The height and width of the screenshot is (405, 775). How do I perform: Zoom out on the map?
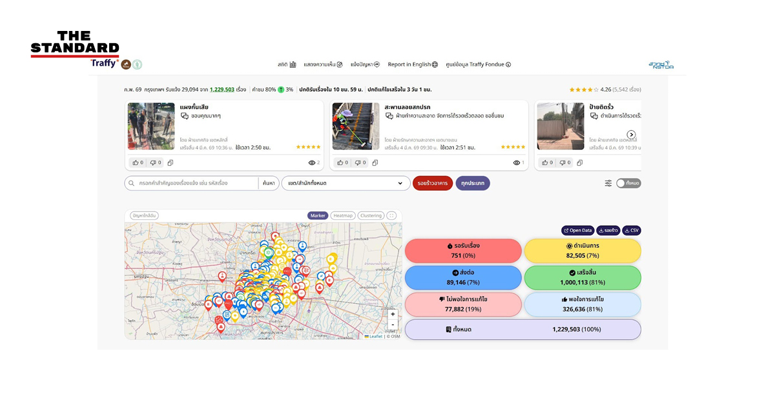(393, 325)
